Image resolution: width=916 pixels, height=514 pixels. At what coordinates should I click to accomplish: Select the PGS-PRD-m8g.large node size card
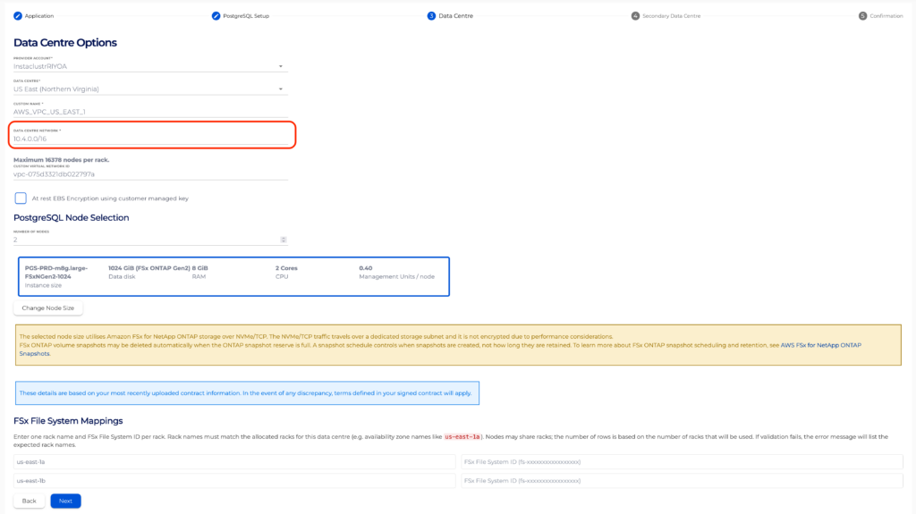233,276
